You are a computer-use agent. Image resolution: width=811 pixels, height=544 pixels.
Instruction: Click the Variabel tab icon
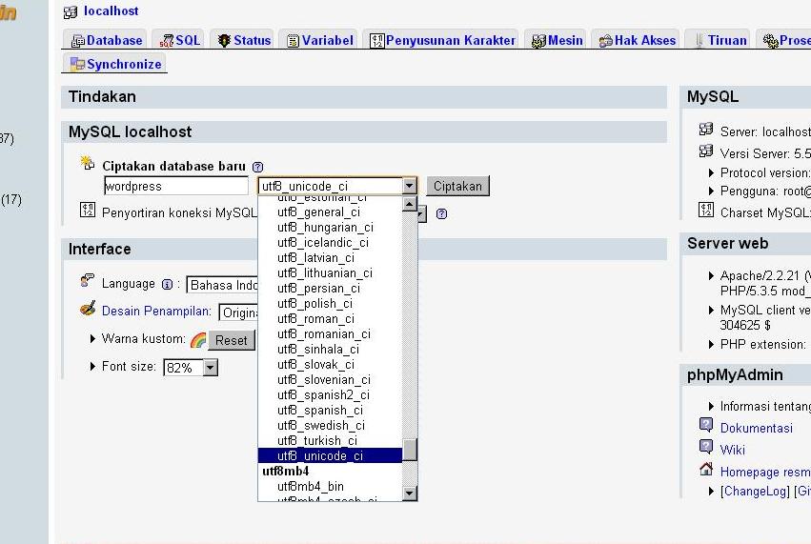point(293,41)
